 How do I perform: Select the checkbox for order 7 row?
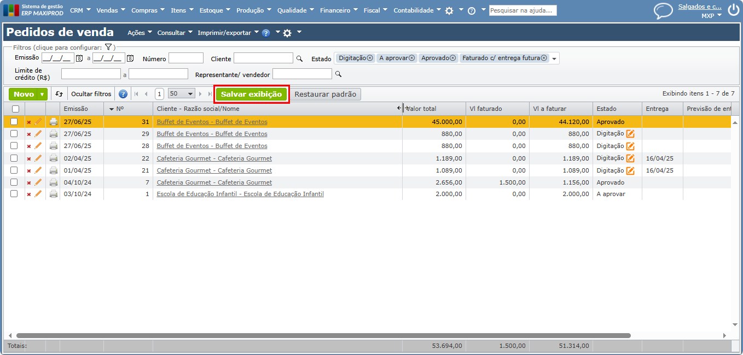14,182
